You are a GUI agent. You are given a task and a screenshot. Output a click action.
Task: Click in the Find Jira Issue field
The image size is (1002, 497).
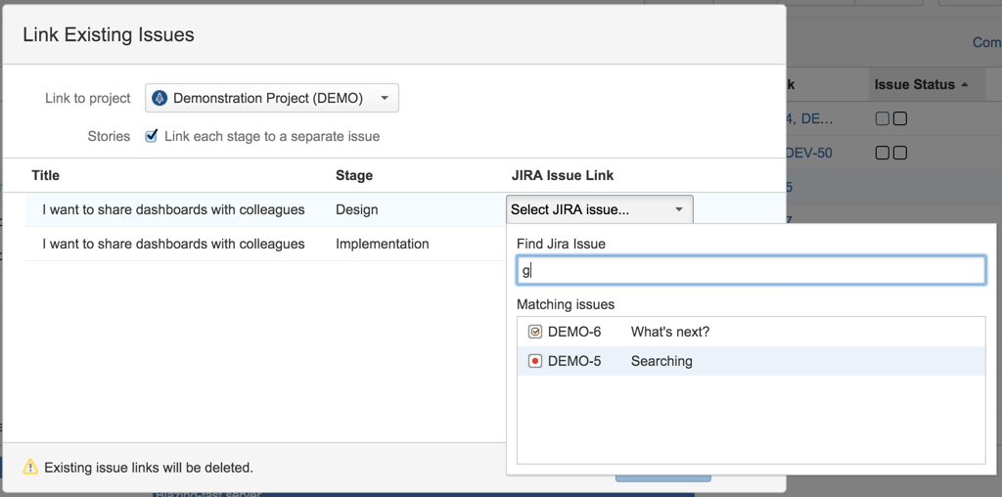[751, 270]
